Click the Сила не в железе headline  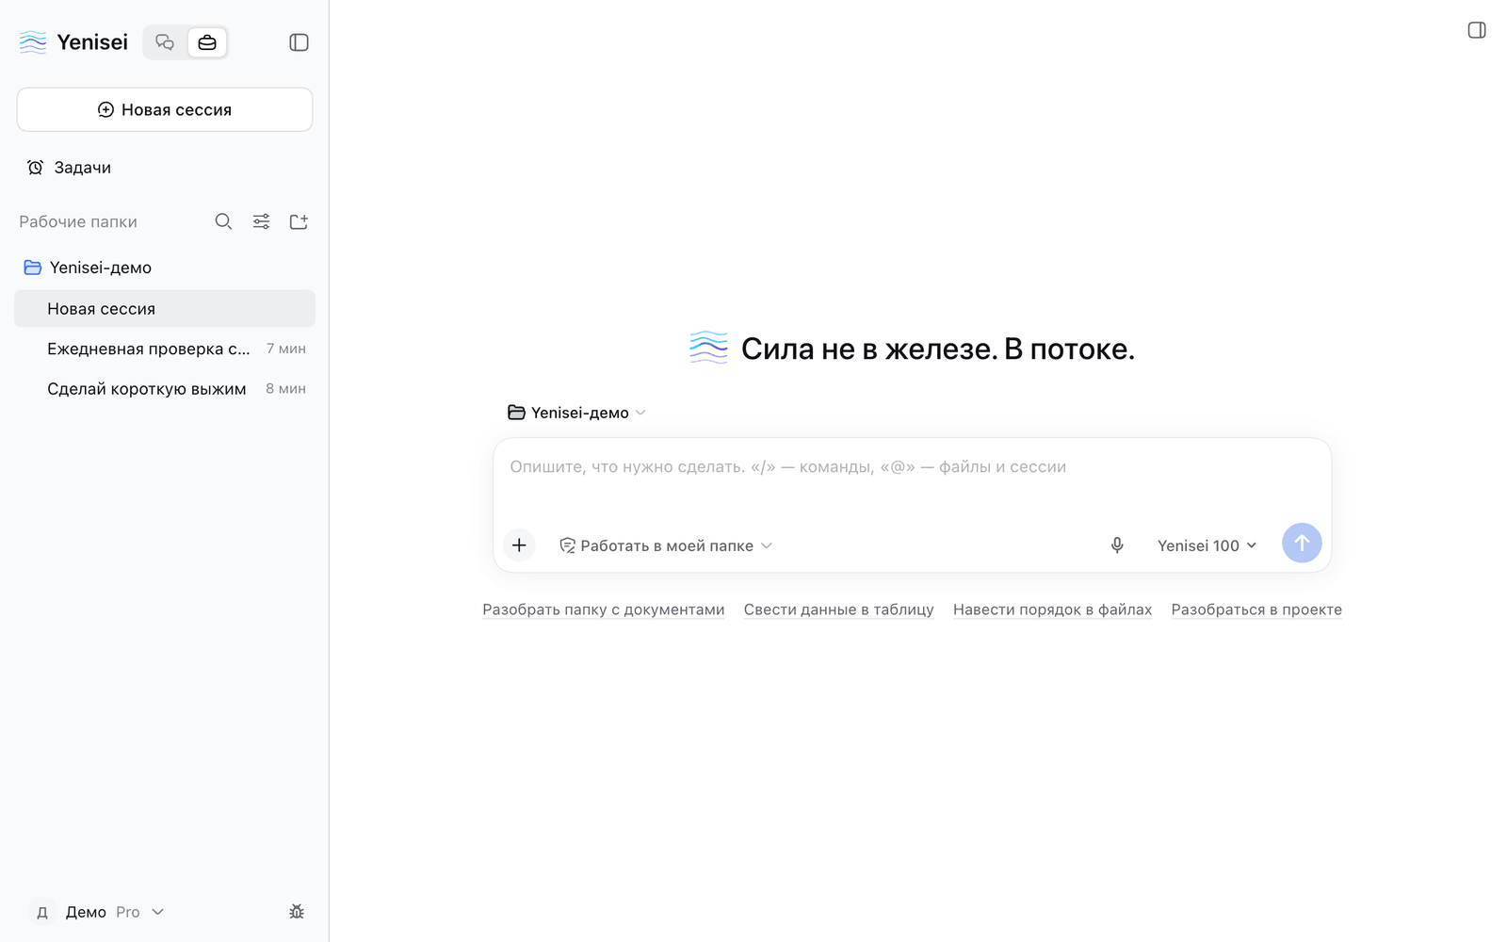coord(937,349)
